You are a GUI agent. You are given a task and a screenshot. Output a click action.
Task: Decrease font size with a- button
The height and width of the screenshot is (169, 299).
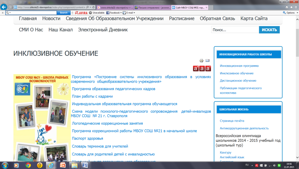(208, 68)
